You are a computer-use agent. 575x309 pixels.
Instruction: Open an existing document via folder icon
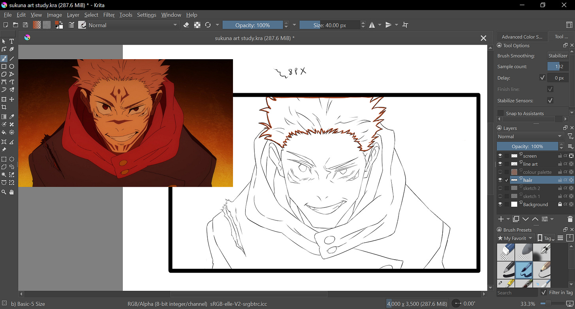(15, 25)
